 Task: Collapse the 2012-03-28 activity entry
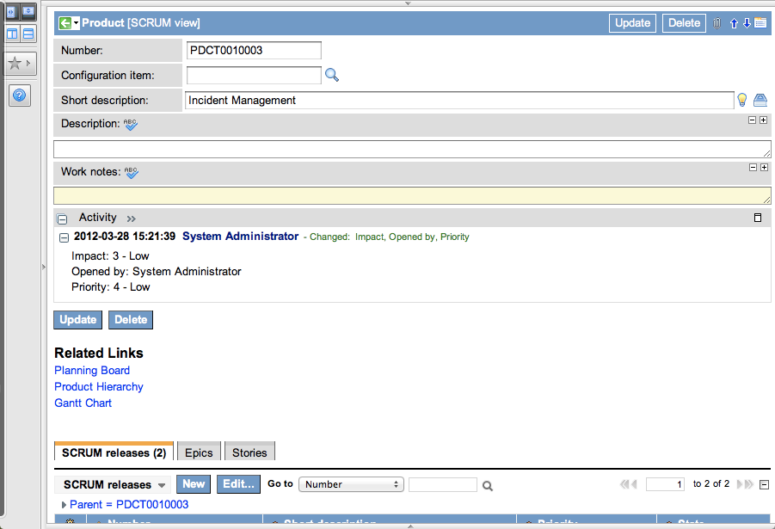click(x=64, y=237)
